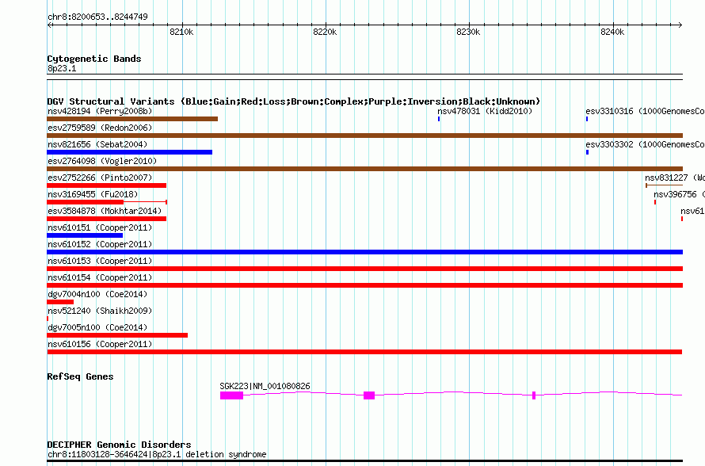Image resolution: width=705 pixels, height=466 pixels.
Task: Click the blue gain bar of nsv821656
Action: point(129,152)
